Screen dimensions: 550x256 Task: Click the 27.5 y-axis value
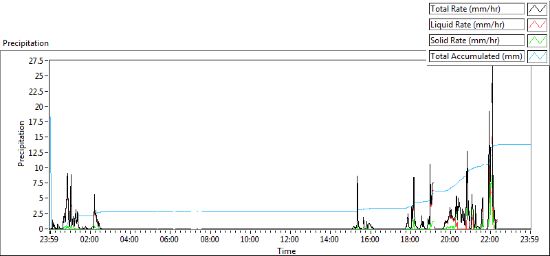tap(36, 61)
